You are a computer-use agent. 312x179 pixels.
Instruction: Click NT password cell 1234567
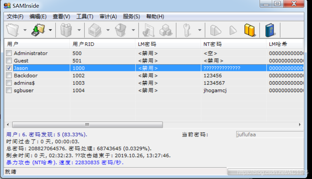pyautogui.click(x=214, y=83)
